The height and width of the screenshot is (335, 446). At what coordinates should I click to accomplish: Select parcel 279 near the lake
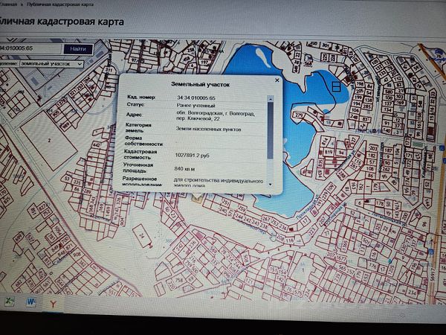[299, 115]
